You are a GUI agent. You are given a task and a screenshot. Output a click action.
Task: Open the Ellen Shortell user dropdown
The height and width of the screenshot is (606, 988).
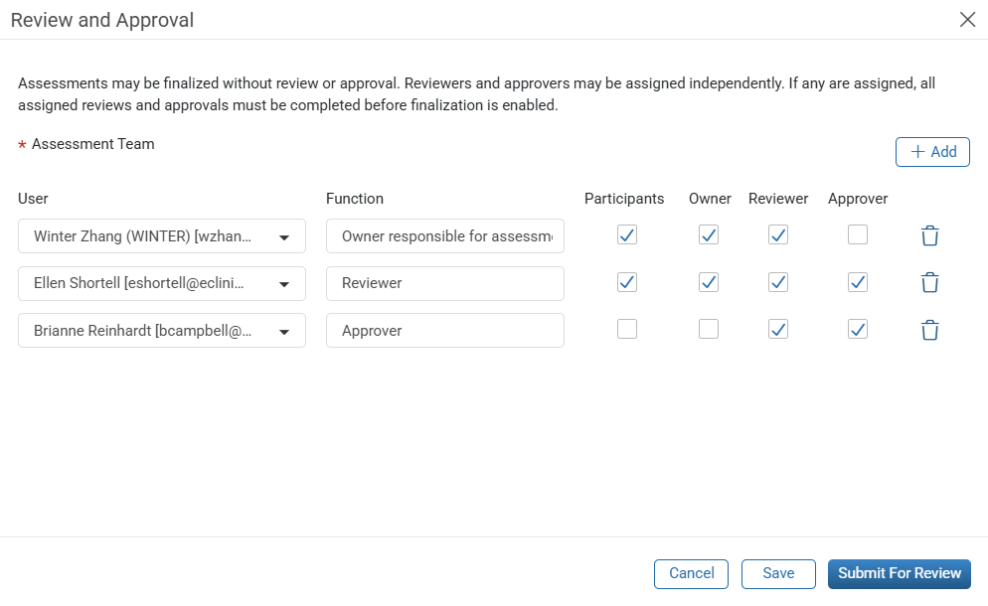(x=162, y=283)
